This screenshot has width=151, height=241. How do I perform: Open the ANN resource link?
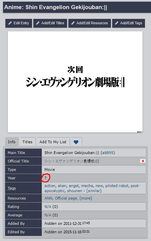coord(49,198)
